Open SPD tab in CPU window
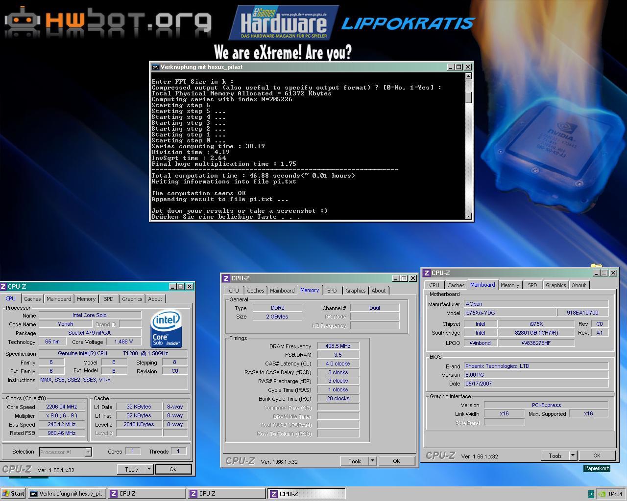This screenshot has height=501, width=627. click(109, 299)
